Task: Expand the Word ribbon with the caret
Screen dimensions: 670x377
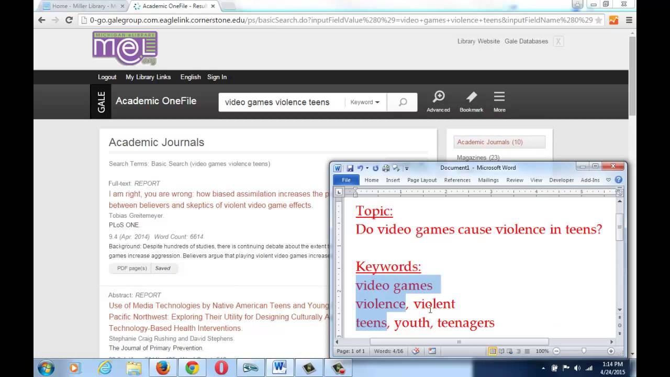Action: point(608,180)
